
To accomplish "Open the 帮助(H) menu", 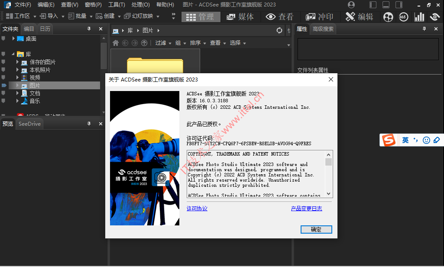I will click(165, 5).
